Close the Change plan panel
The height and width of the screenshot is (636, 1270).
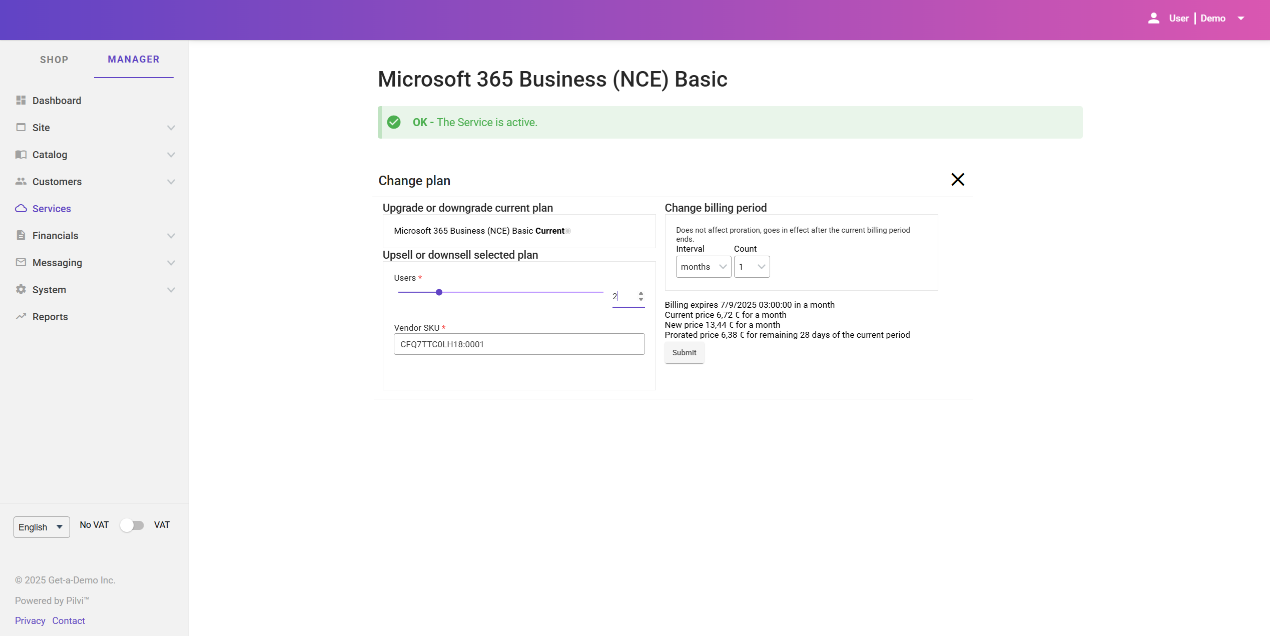tap(957, 180)
